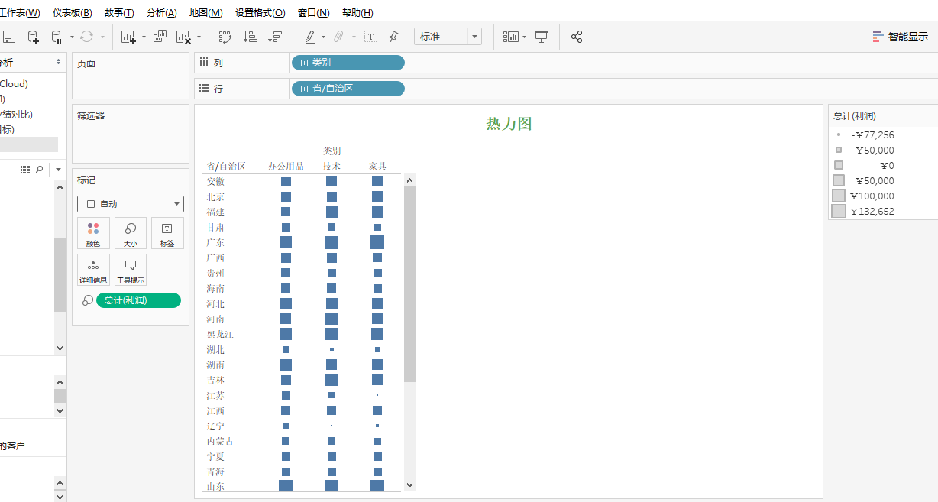The width and height of the screenshot is (938, 502).
Task: Click the Show Mark Labels icon
Action: click(370, 37)
